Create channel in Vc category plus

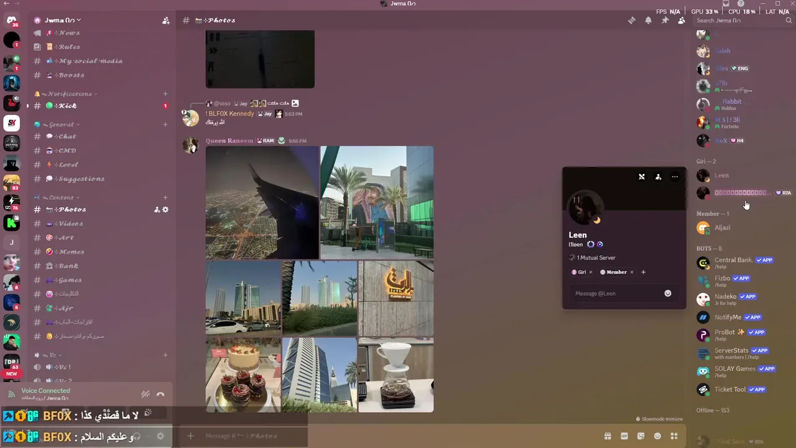coord(165,355)
